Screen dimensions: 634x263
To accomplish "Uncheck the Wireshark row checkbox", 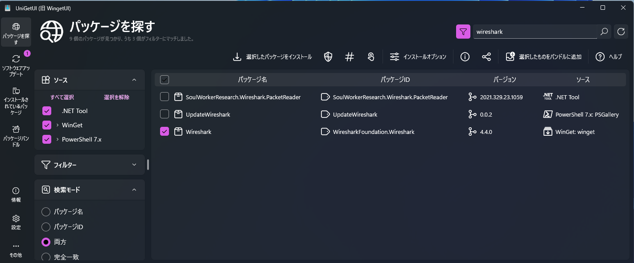I will (165, 132).
